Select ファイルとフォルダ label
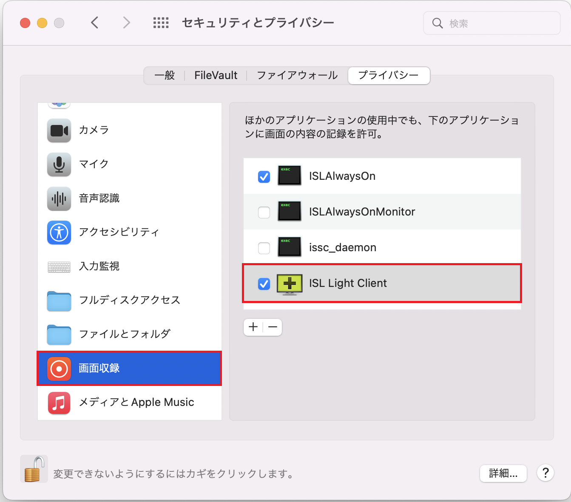Screen dimensions: 571x502 [x=125, y=334]
